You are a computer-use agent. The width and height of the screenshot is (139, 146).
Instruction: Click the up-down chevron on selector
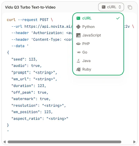point(120,7)
